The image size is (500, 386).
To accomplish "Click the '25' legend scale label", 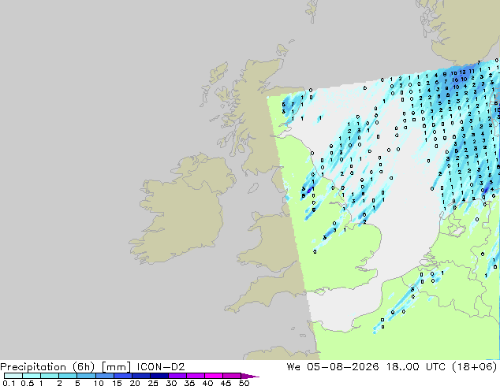I will [x=153, y=383].
